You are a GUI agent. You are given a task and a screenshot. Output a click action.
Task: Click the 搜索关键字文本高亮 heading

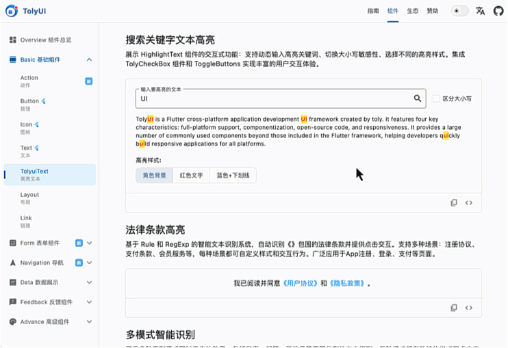coord(170,40)
